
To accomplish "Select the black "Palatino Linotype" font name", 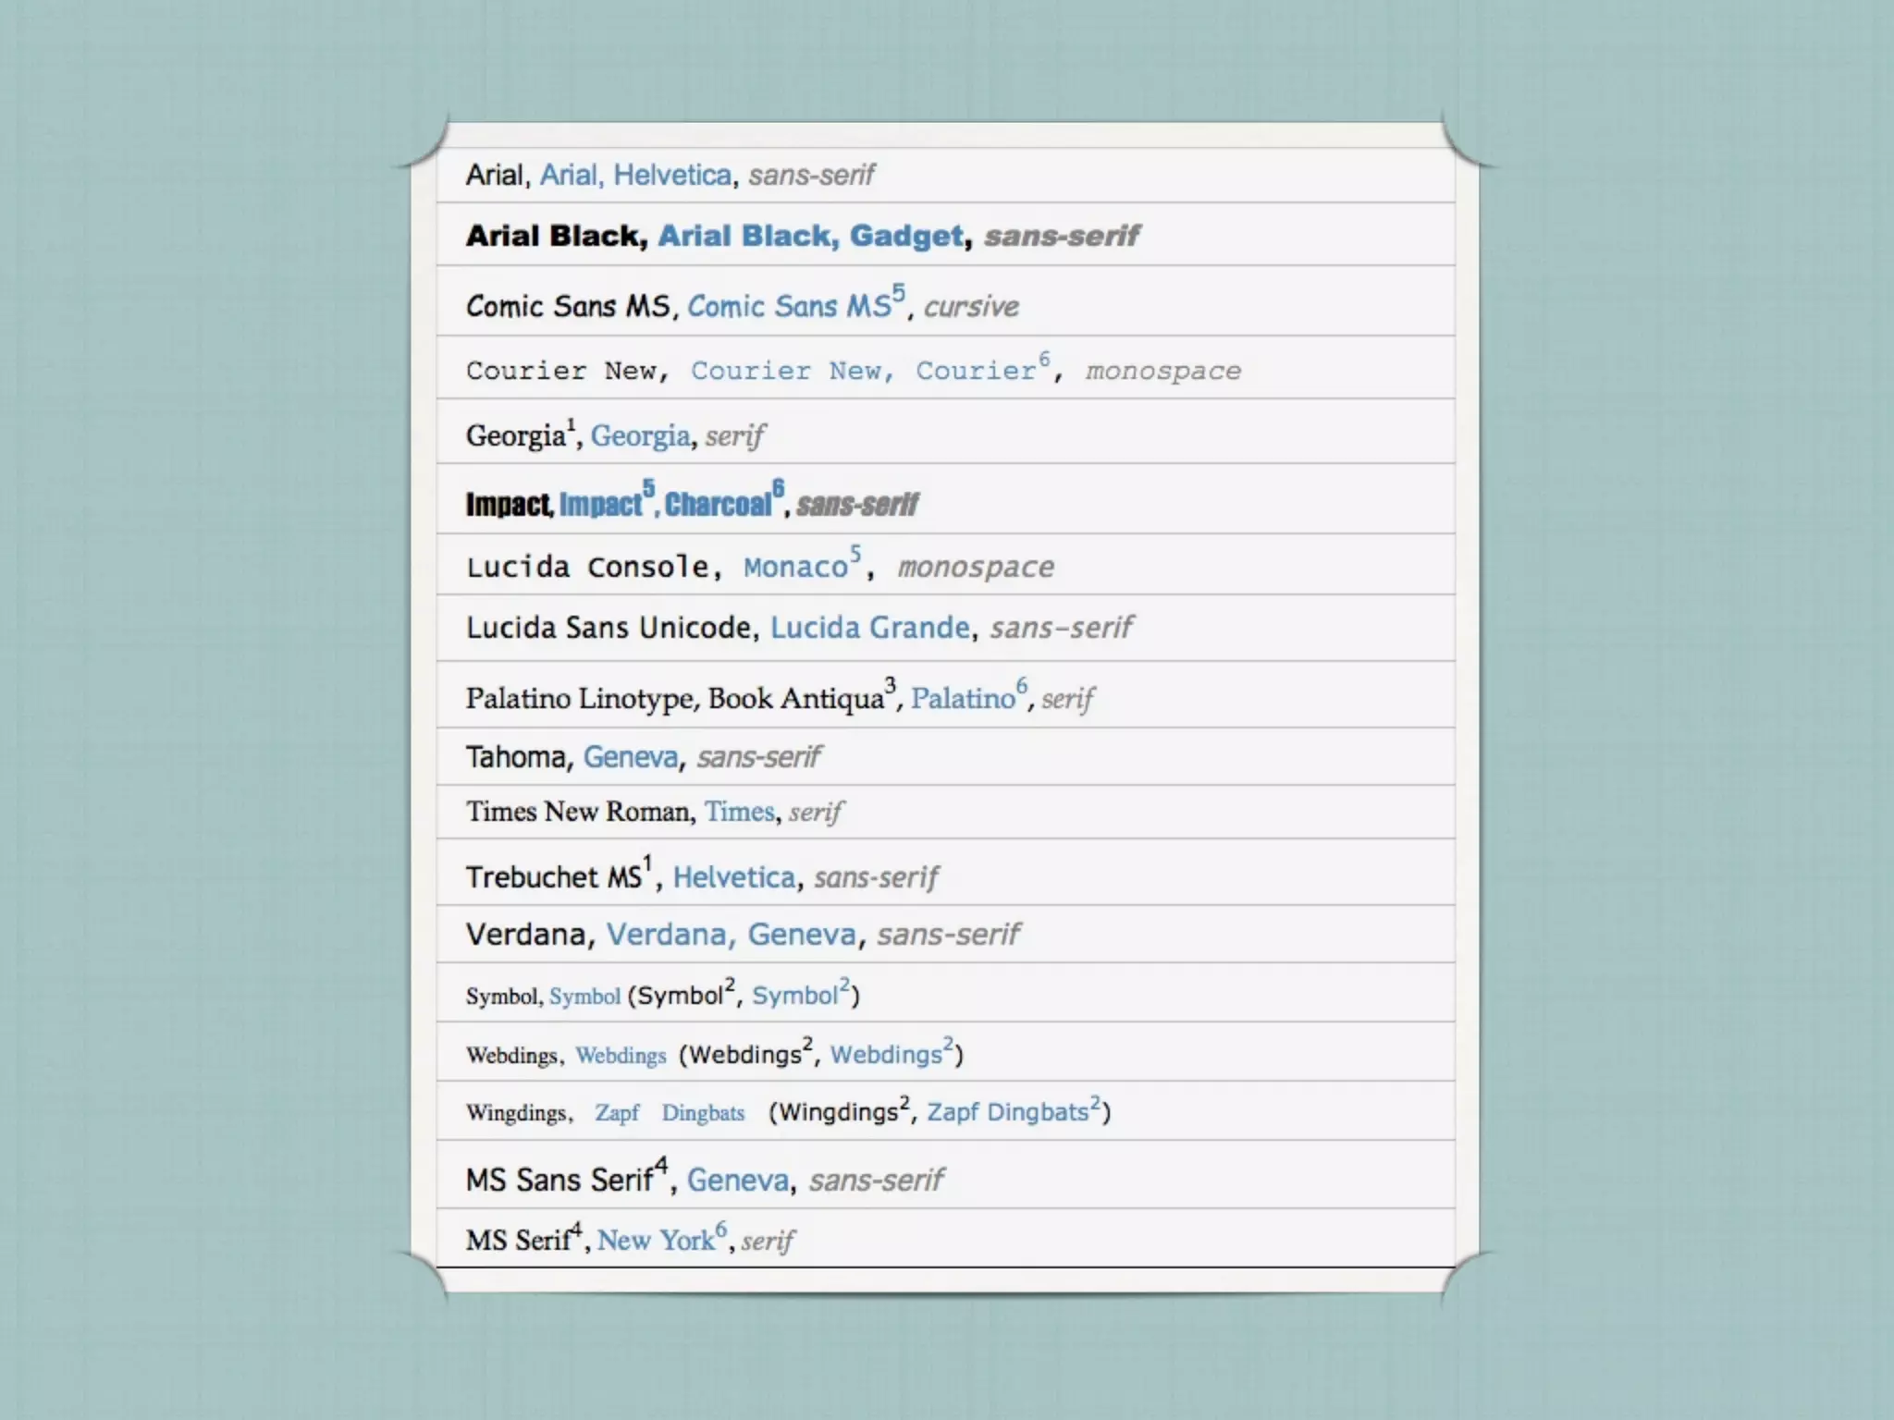I will 579,699.
